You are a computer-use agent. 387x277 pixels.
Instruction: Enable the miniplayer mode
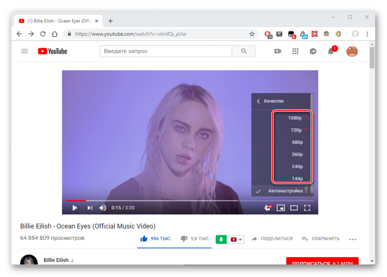[281, 208]
